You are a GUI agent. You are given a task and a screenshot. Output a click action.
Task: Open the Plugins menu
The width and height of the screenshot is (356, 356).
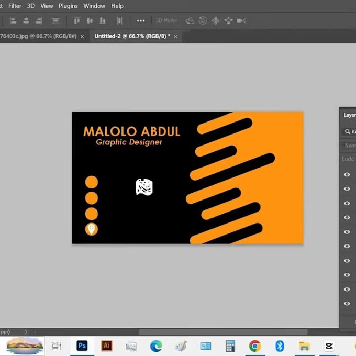coord(68,6)
